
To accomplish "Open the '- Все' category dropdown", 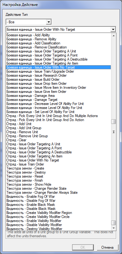I will point(49,22).
